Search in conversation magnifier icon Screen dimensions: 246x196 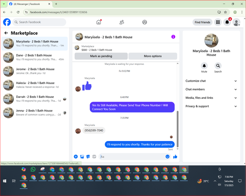tap(218, 66)
